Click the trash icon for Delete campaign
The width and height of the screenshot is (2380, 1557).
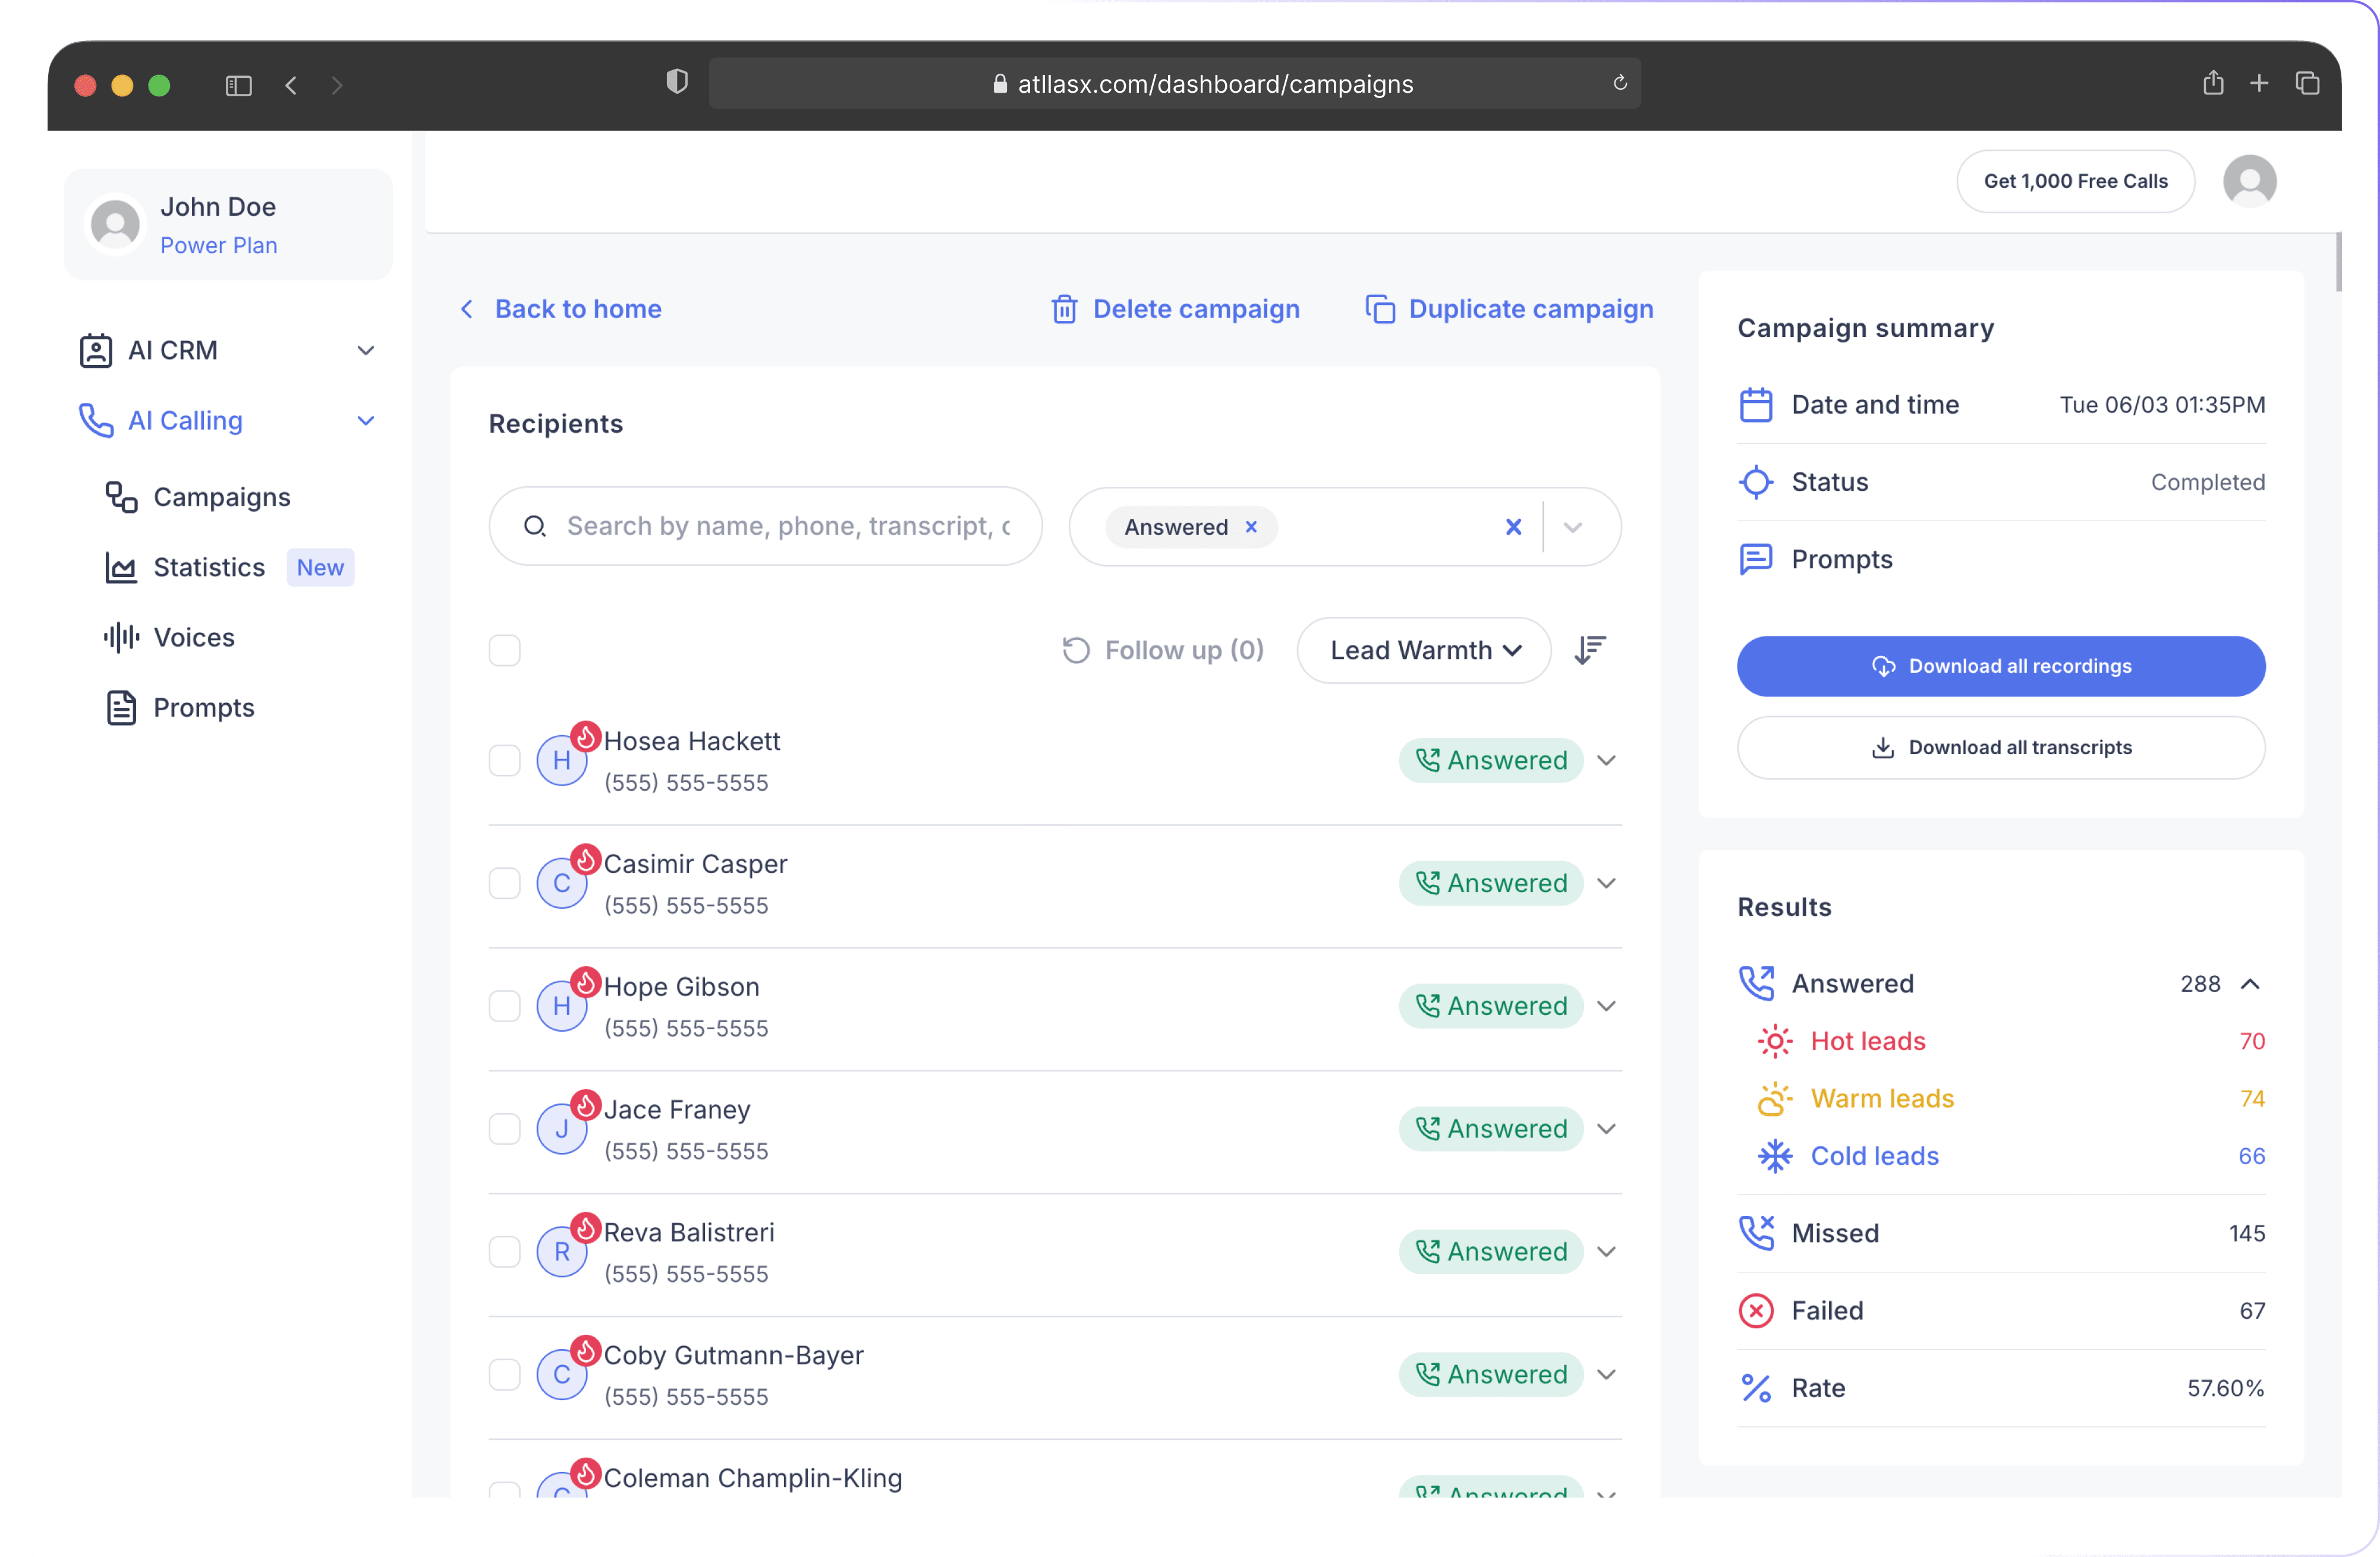pyautogui.click(x=1064, y=309)
